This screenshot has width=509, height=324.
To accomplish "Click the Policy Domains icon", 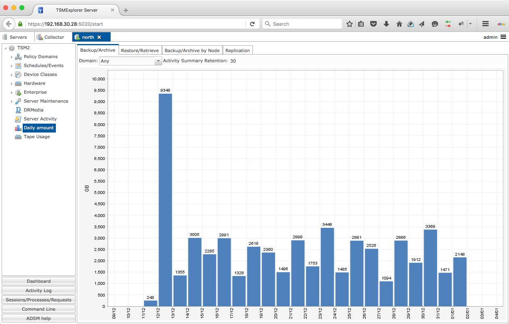I will click(18, 57).
